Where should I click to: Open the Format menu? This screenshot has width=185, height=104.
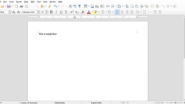pos(19,2)
